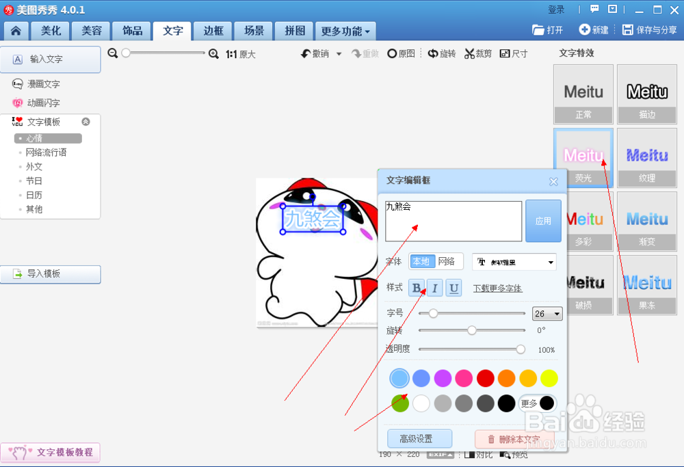Open the 裁剪 crop tool
The height and width of the screenshot is (467, 684).
pos(477,53)
